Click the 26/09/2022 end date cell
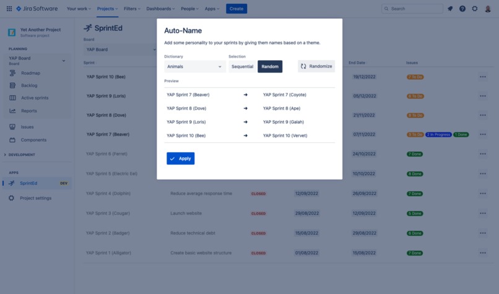This screenshot has width=499, height=294. (364, 194)
